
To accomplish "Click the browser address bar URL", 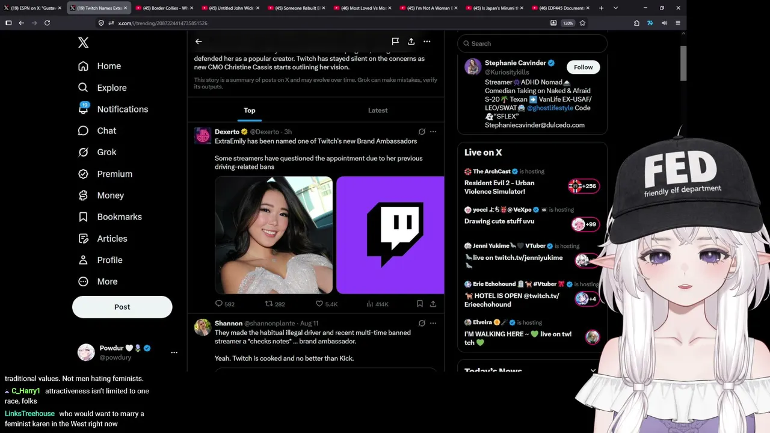I will 163,23.
